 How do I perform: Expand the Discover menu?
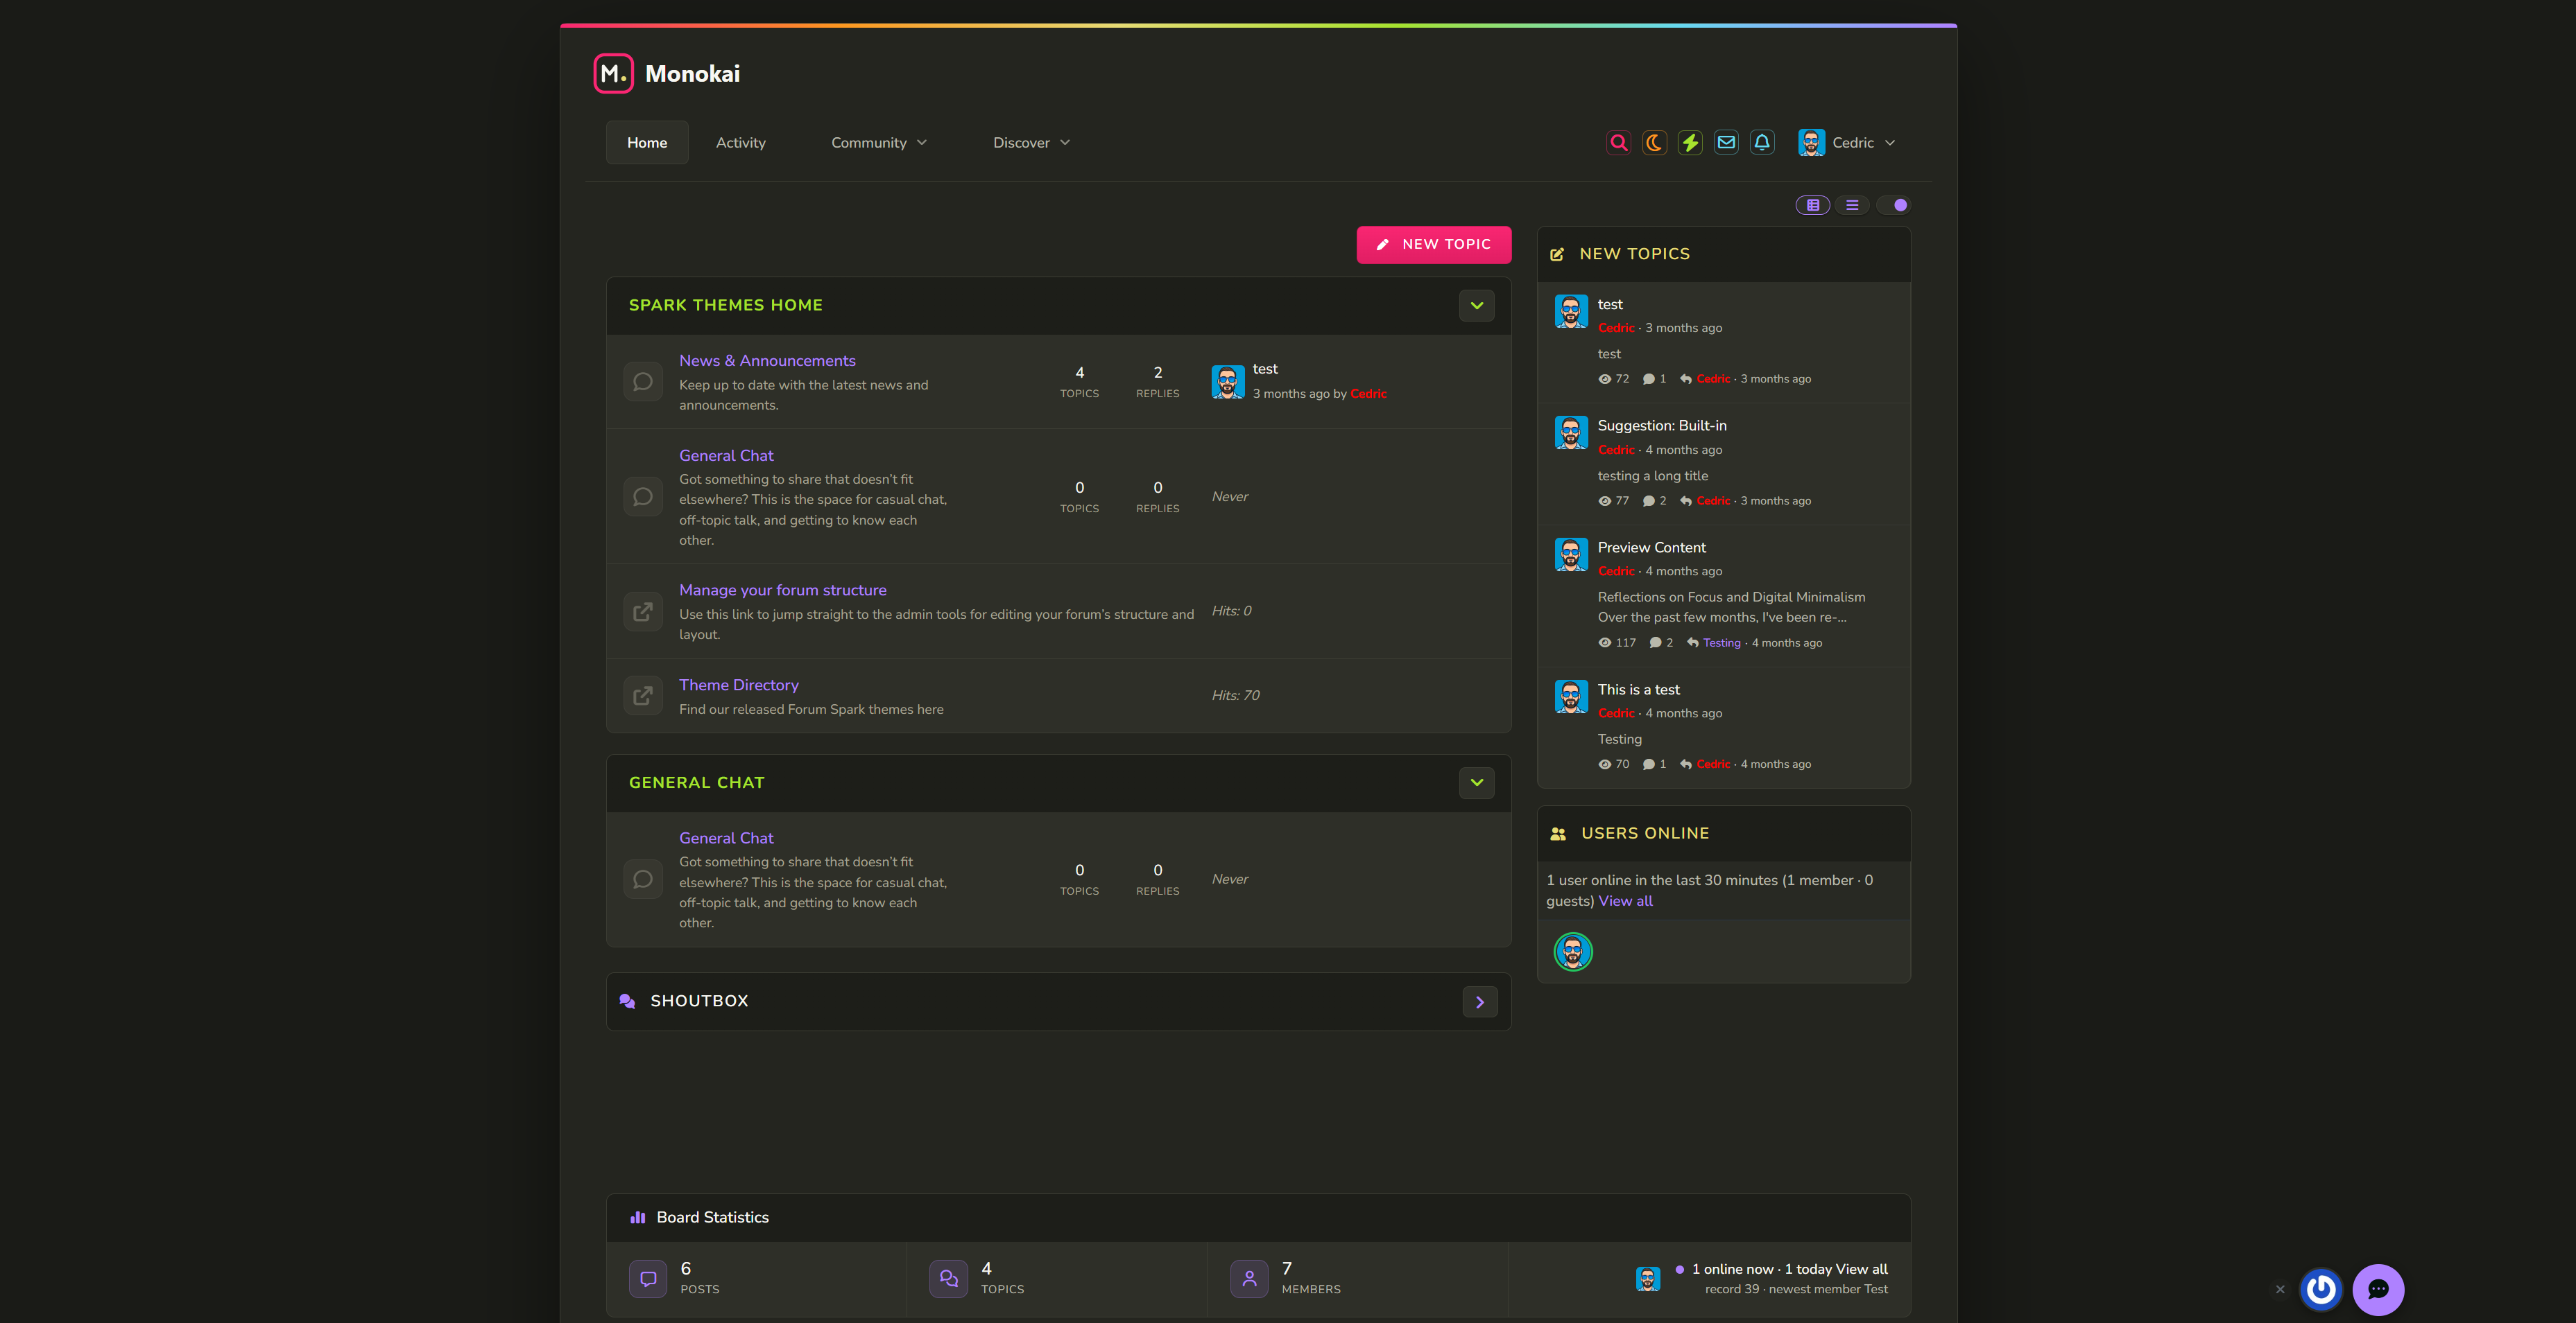[1031, 143]
